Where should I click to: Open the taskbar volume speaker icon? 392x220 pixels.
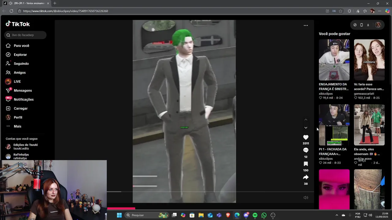[370, 215]
